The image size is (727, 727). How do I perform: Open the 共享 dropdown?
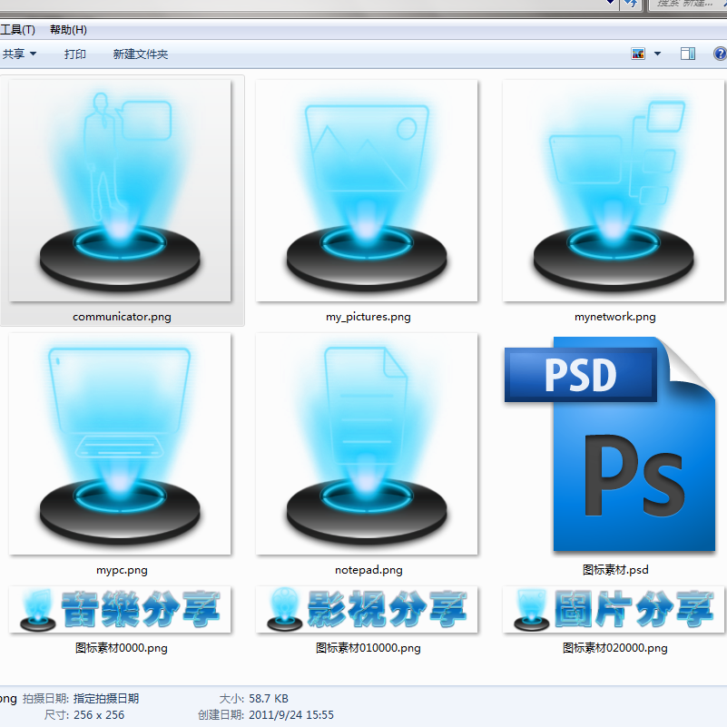(x=19, y=54)
